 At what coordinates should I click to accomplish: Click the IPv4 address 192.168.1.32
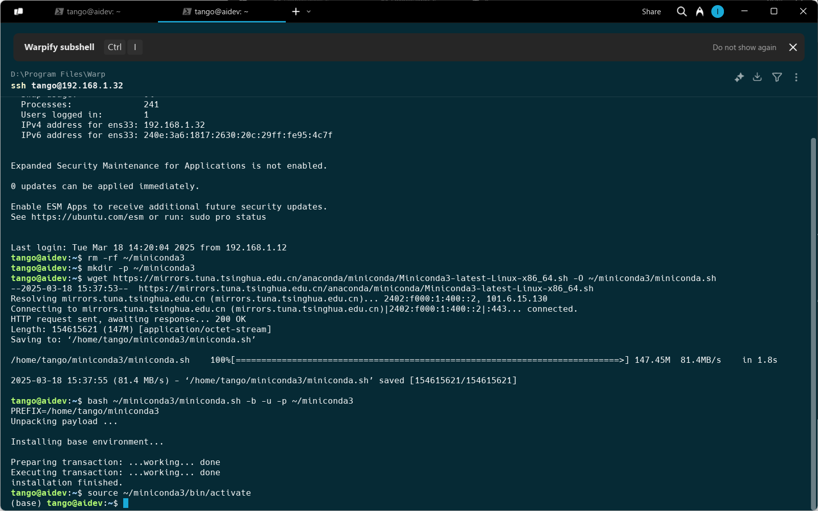click(174, 125)
